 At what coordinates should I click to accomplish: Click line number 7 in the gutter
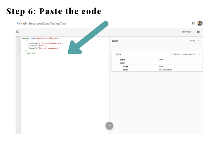[19, 53]
